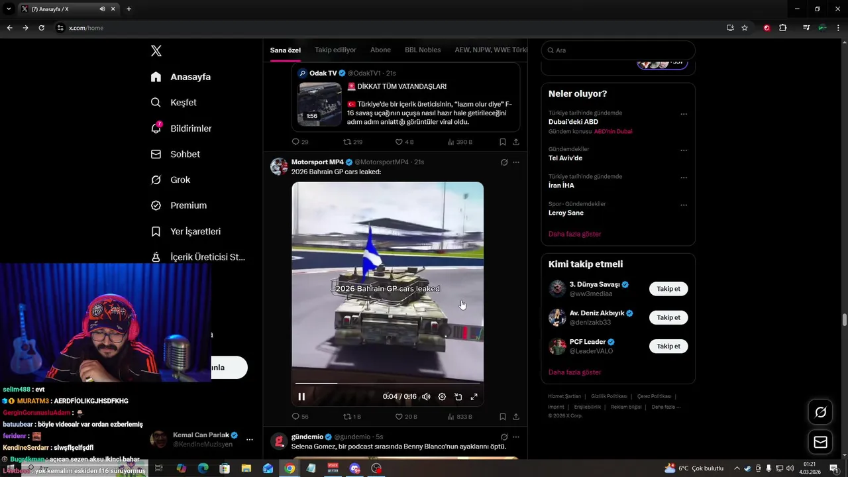Pause the Bahrain GP video
This screenshot has width=848, height=477.
(x=301, y=397)
